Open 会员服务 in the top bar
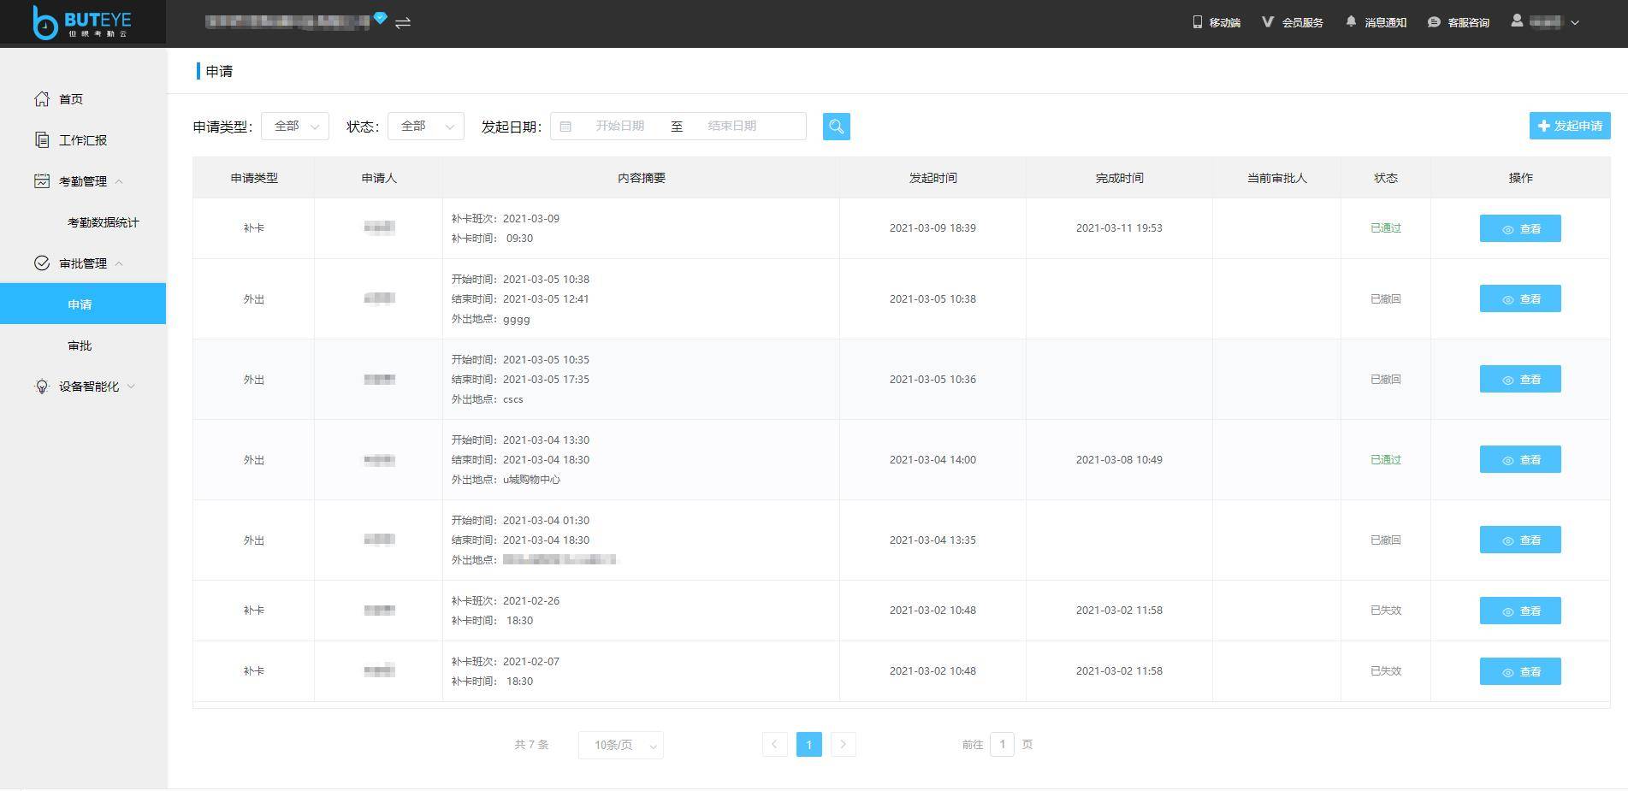The height and width of the screenshot is (791, 1628). [1292, 22]
